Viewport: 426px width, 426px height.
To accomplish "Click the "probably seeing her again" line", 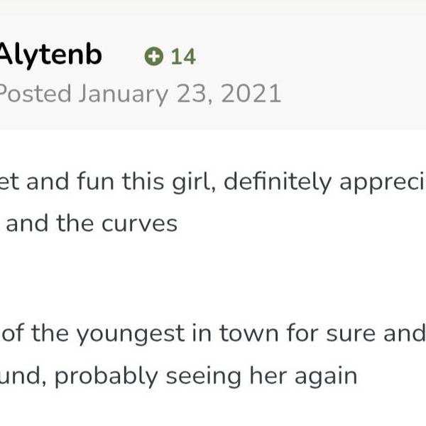I will 177,375.
